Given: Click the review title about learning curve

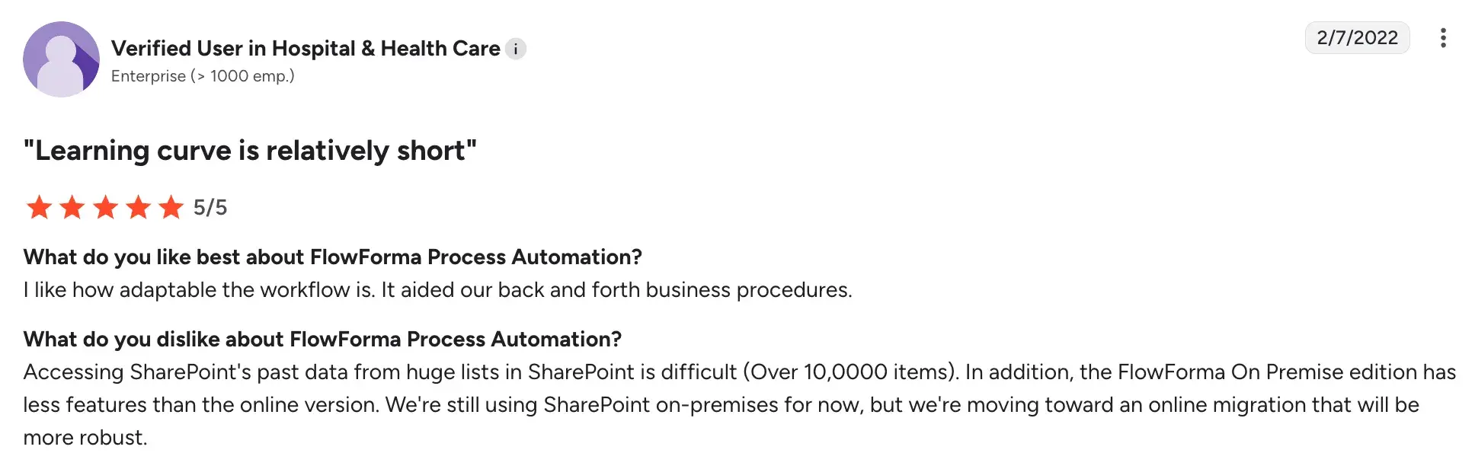Looking at the screenshot, I should (250, 151).
